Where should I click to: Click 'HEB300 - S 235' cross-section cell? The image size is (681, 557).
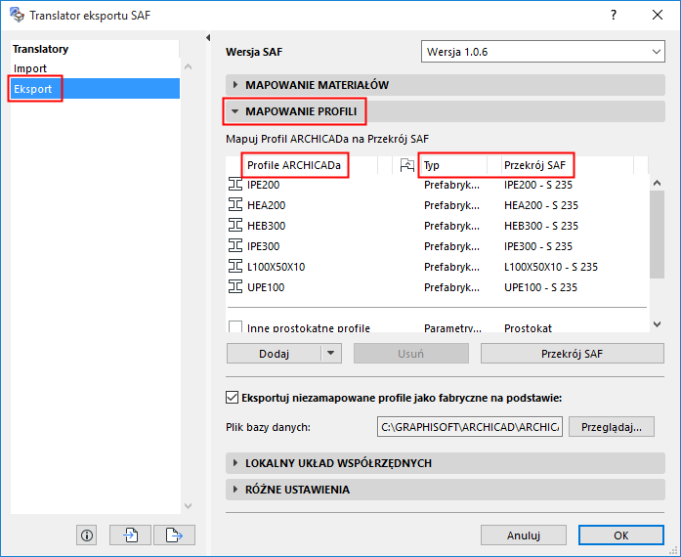[x=541, y=226]
